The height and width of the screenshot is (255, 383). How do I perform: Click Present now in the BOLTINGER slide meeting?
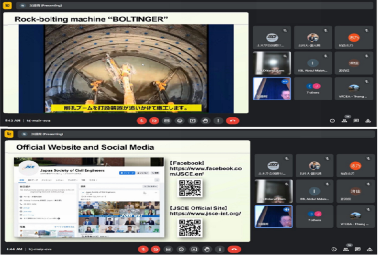point(192,121)
